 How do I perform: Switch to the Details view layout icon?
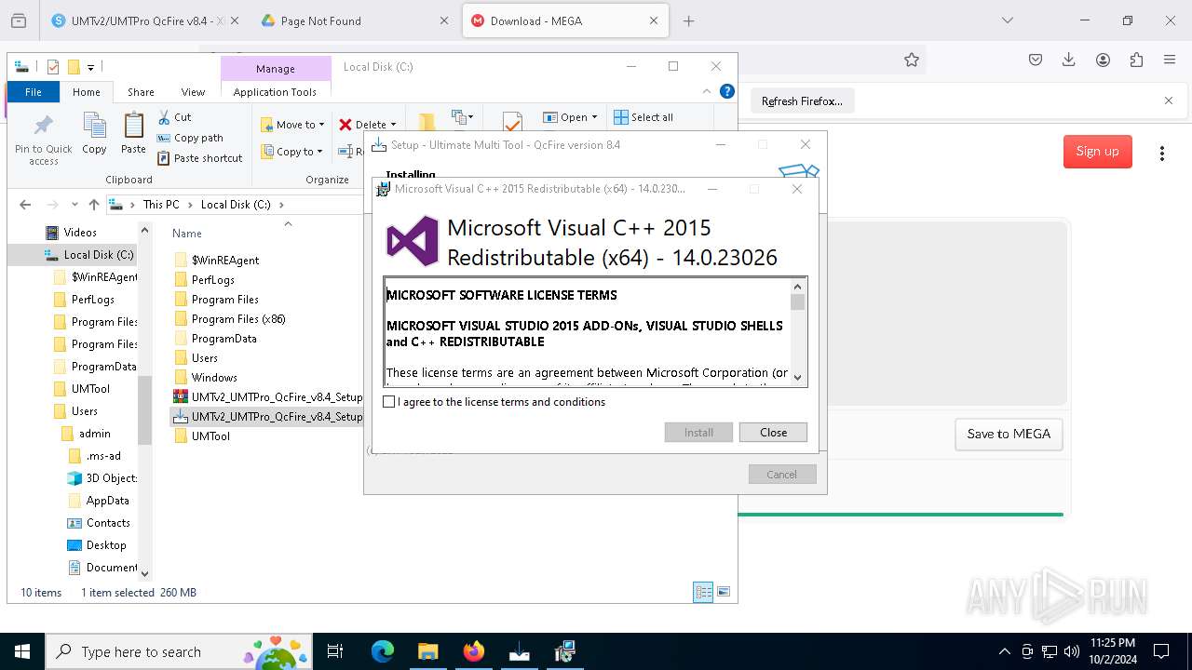(x=703, y=592)
